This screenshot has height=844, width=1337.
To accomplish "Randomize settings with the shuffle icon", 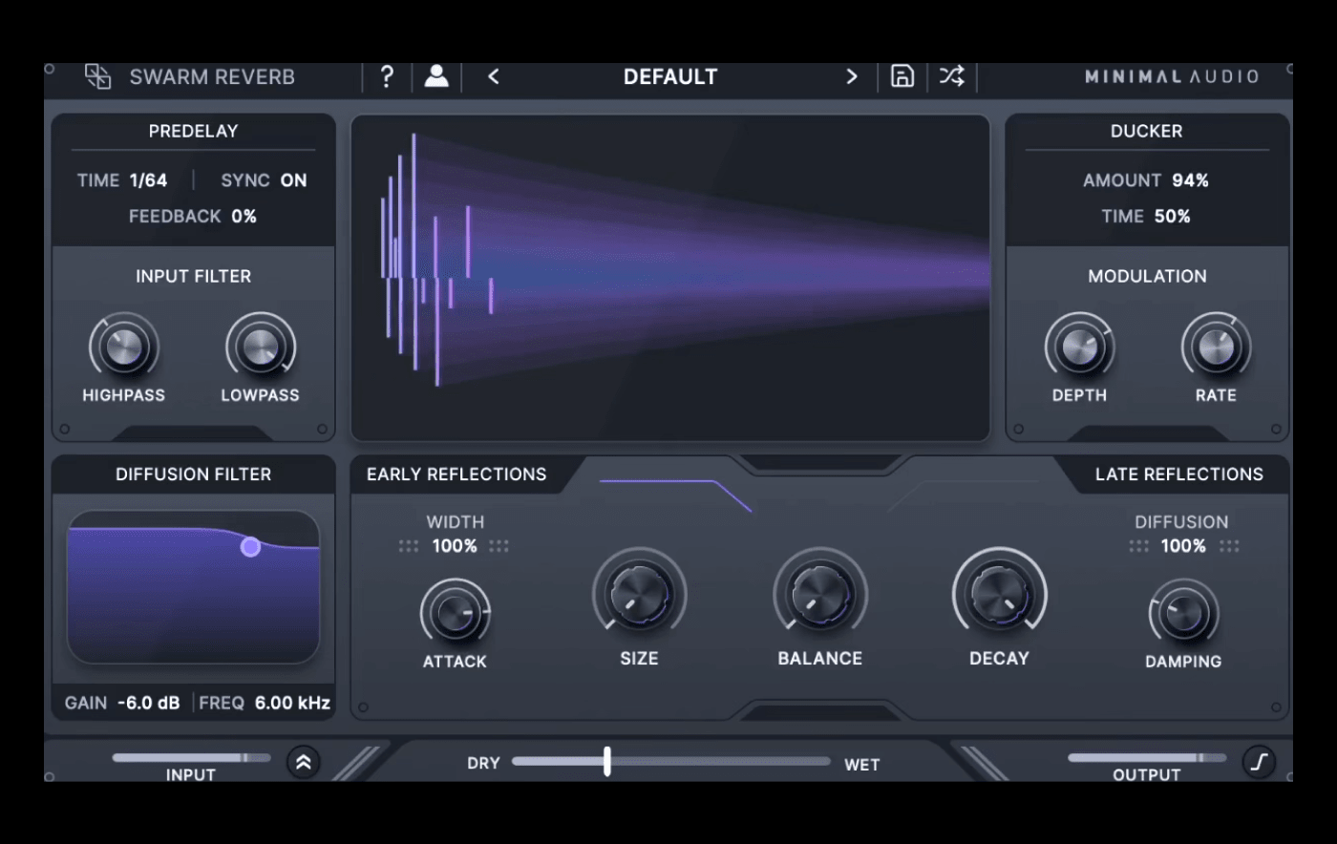I will [x=951, y=77].
